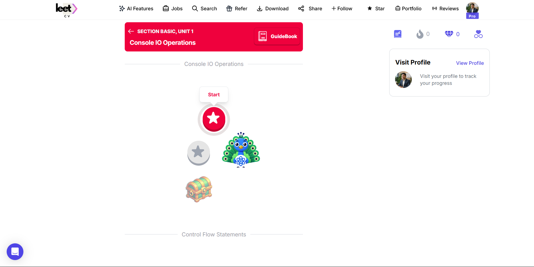The width and height of the screenshot is (534, 267).
Task: Follow the View Profile link
Action: pos(470,63)
